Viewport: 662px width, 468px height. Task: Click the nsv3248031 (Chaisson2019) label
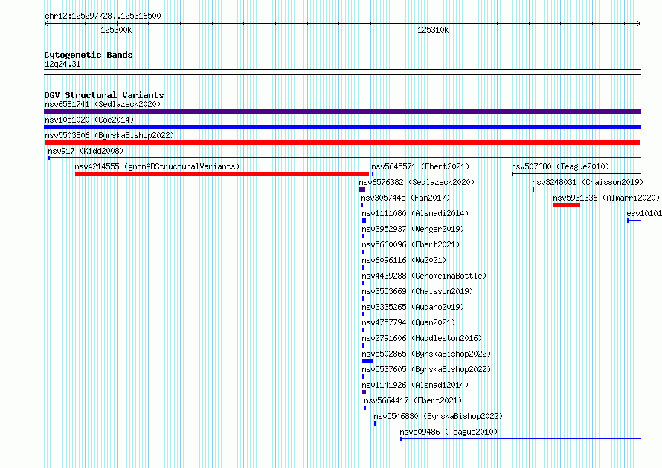pos(588,182)
